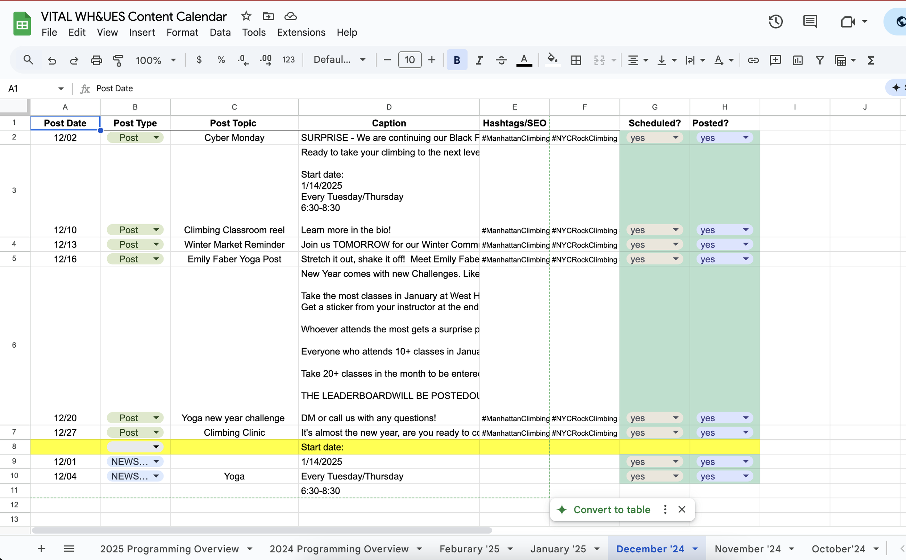Click Convert to table button
The image size is (906, 560).
tap(611, 510)
